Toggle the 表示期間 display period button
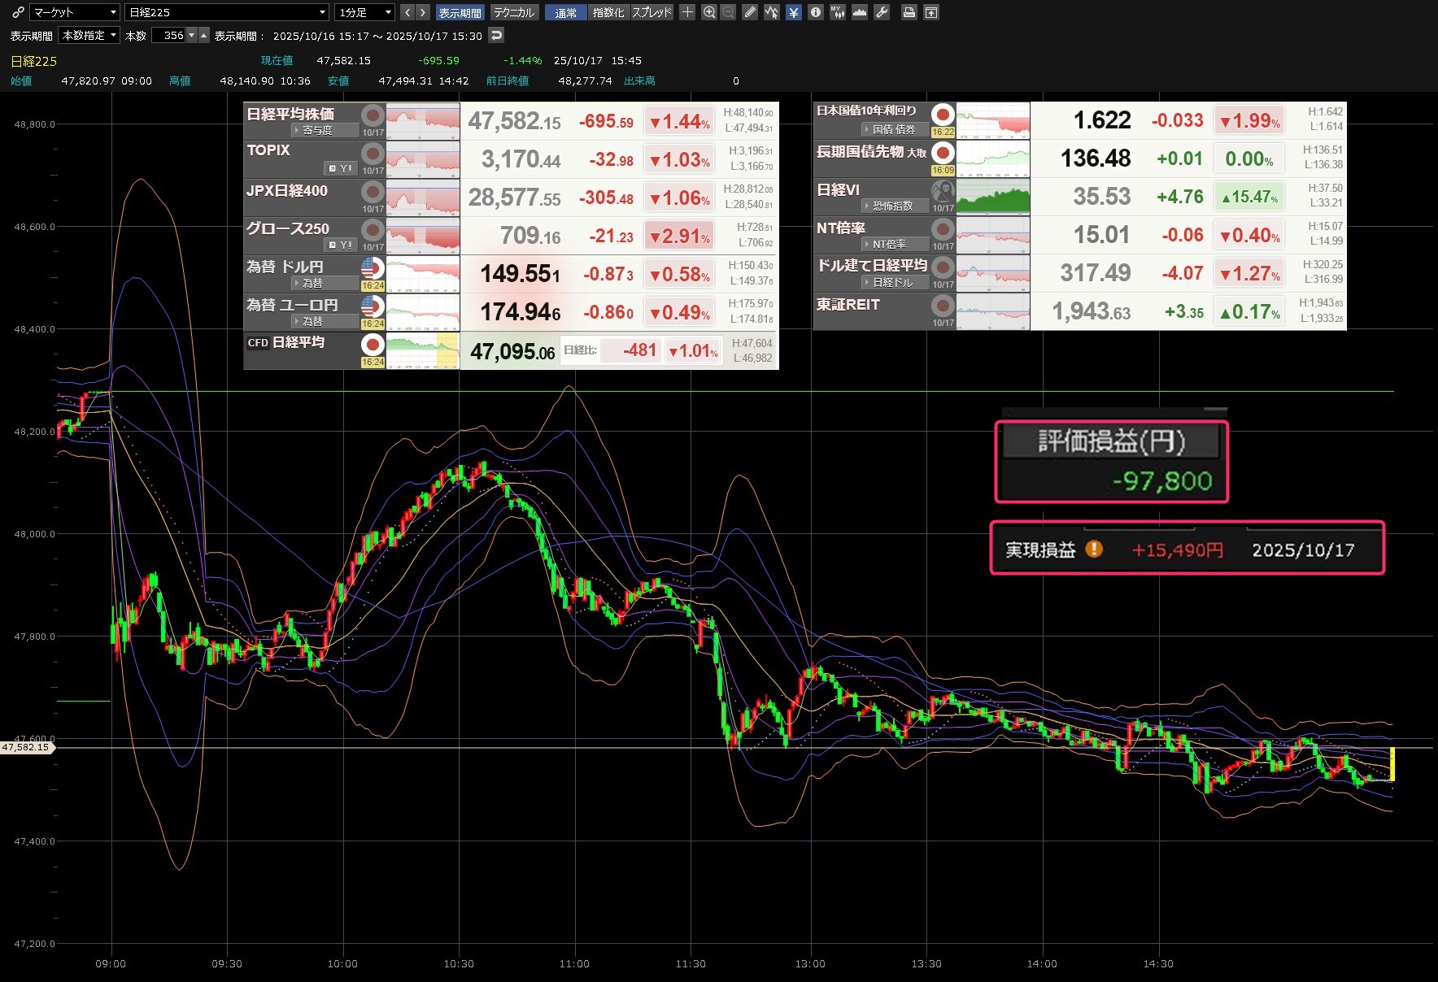Image resolution: width=1438 pixels, height=982 pixels. pyautogui.click(x=460, y=12)
